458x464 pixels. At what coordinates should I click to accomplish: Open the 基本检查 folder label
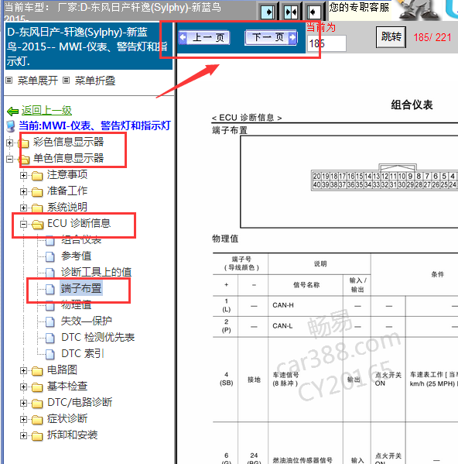67,387
